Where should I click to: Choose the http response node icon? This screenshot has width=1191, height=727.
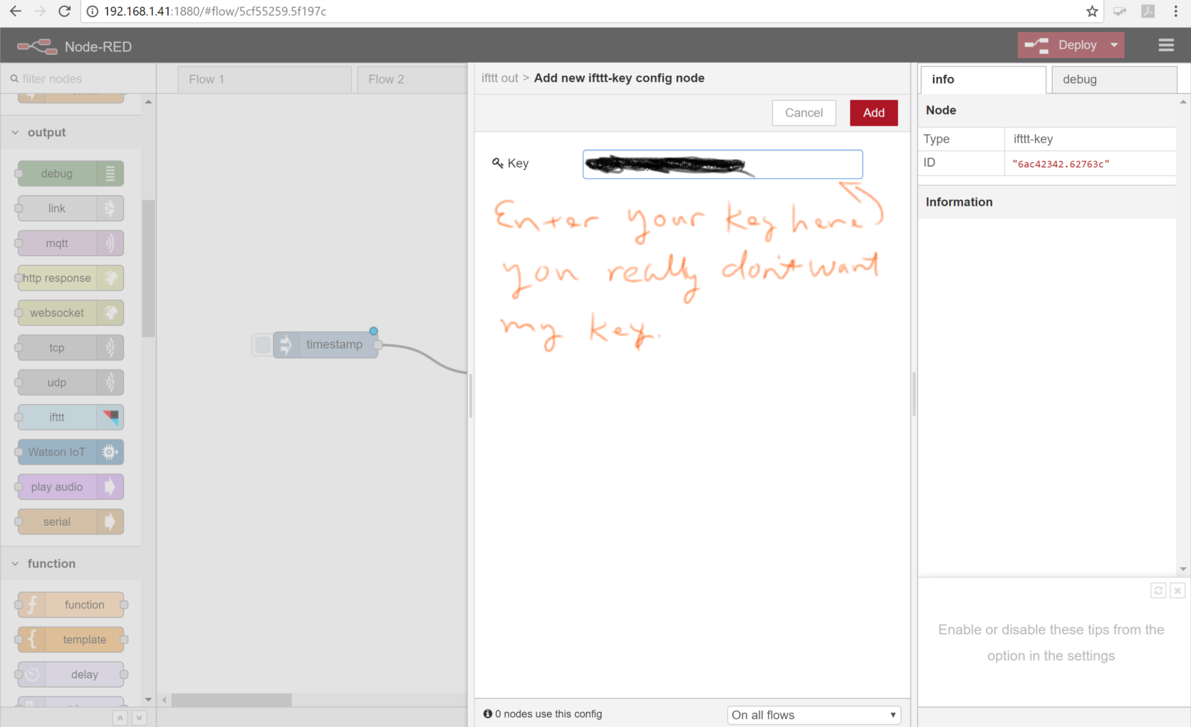(110, 278)
